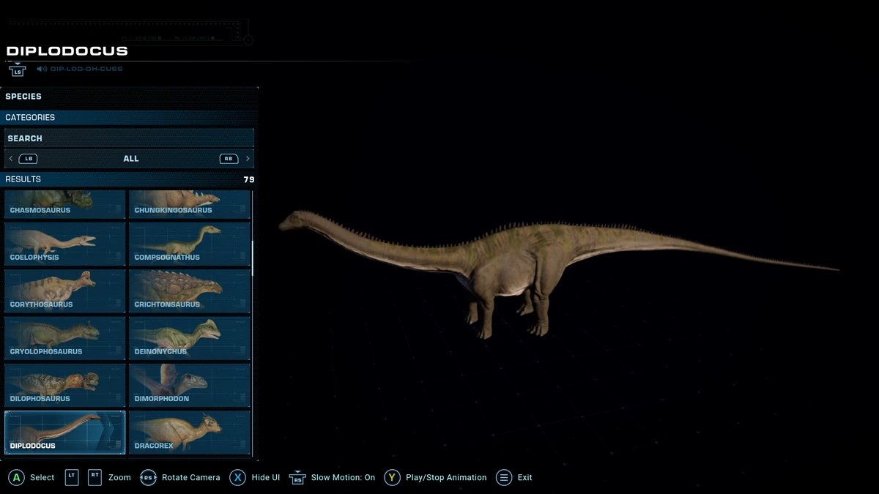Image resolution: width=879 pixels, height=494 pixels.
Task: Click the blue X Hide UI icon
Action: pyautogui.click(x=237, y=477)
